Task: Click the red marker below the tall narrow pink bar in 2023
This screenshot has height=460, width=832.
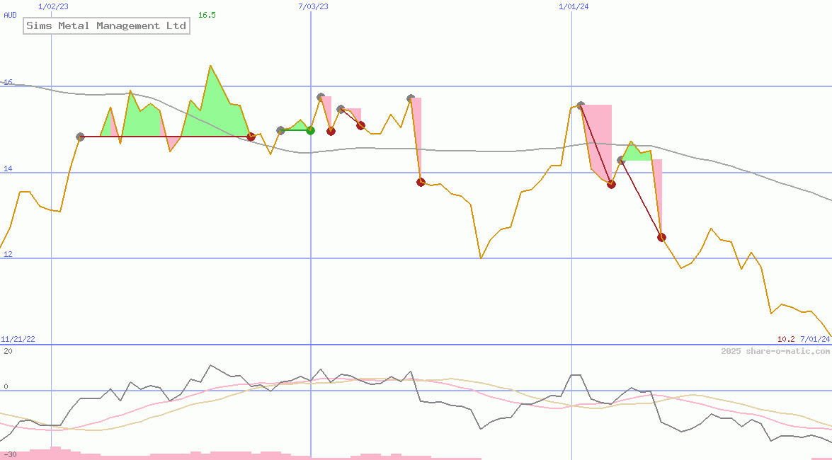Action: pos(421,182)
